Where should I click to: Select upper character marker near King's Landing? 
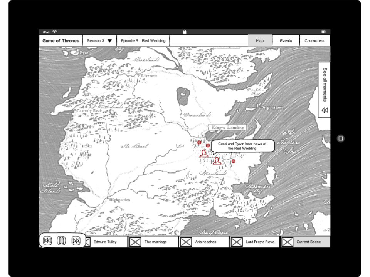click(204, 154)
